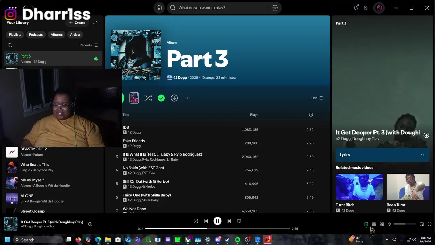Remove Part 3 from library with checkmark
Image resolution: width=435 pixels, height=245 pixels.
pos(161,98)
